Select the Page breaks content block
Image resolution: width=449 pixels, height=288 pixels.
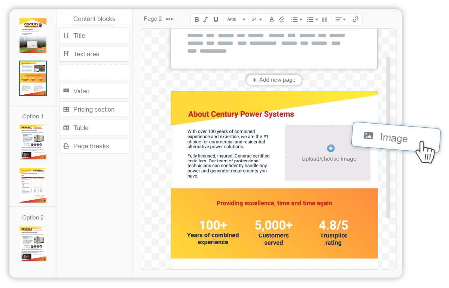click(x=94, y=146)
